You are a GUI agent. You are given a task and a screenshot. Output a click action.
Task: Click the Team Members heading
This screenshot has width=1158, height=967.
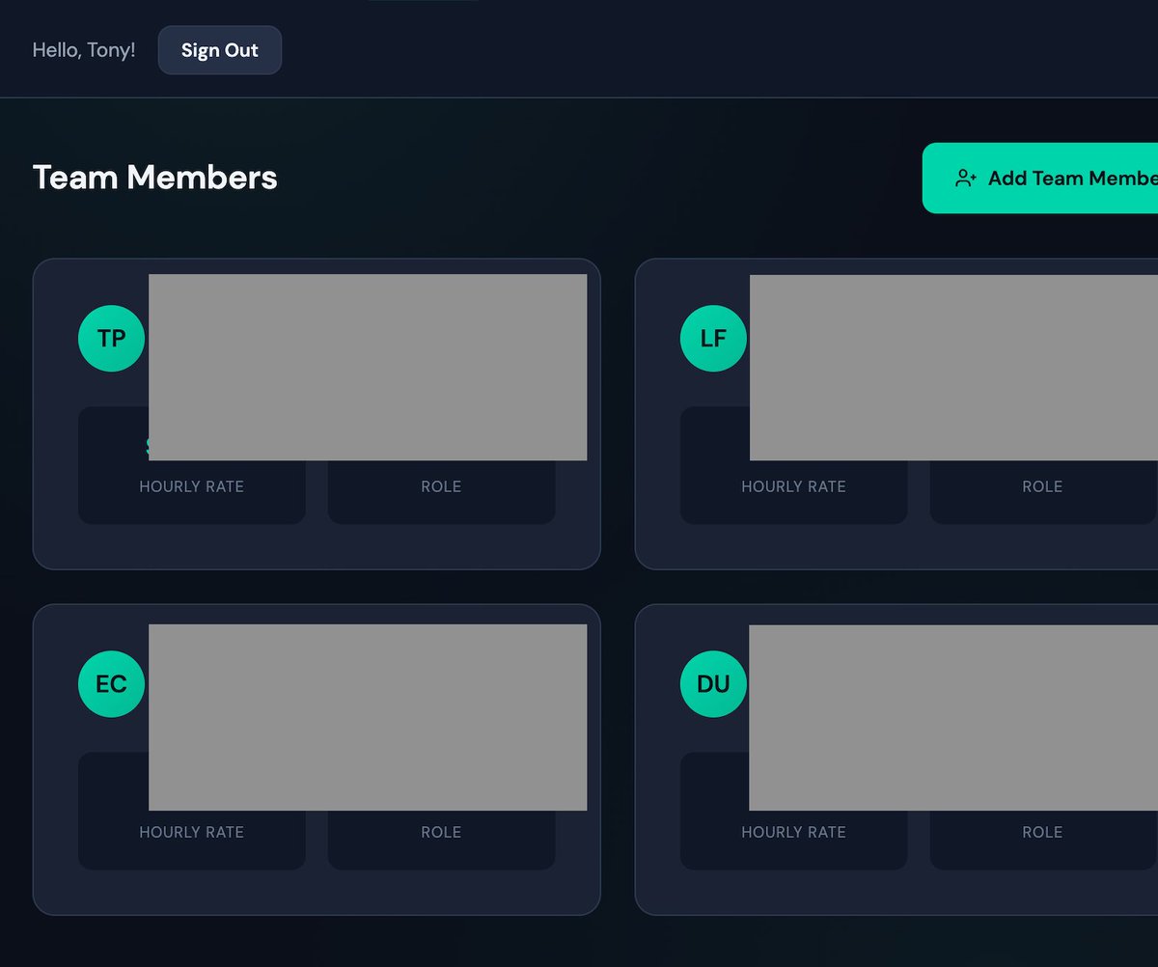[x=155, y=178]
